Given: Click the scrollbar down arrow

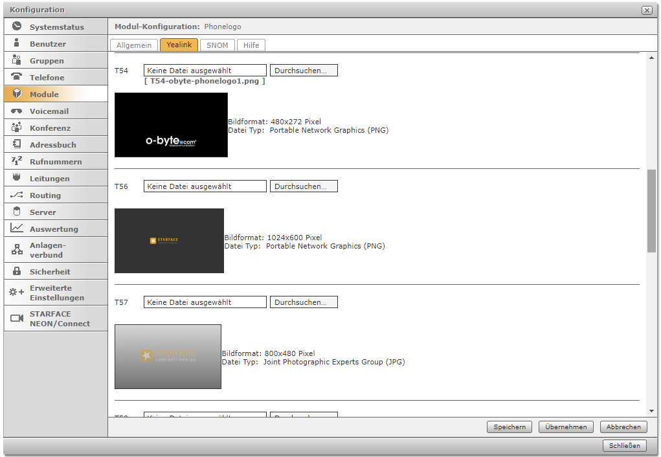Looking at the screenshot, I should tap(651, 411).
